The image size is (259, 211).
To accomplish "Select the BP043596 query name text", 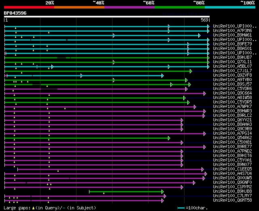I will click(15, 13).
